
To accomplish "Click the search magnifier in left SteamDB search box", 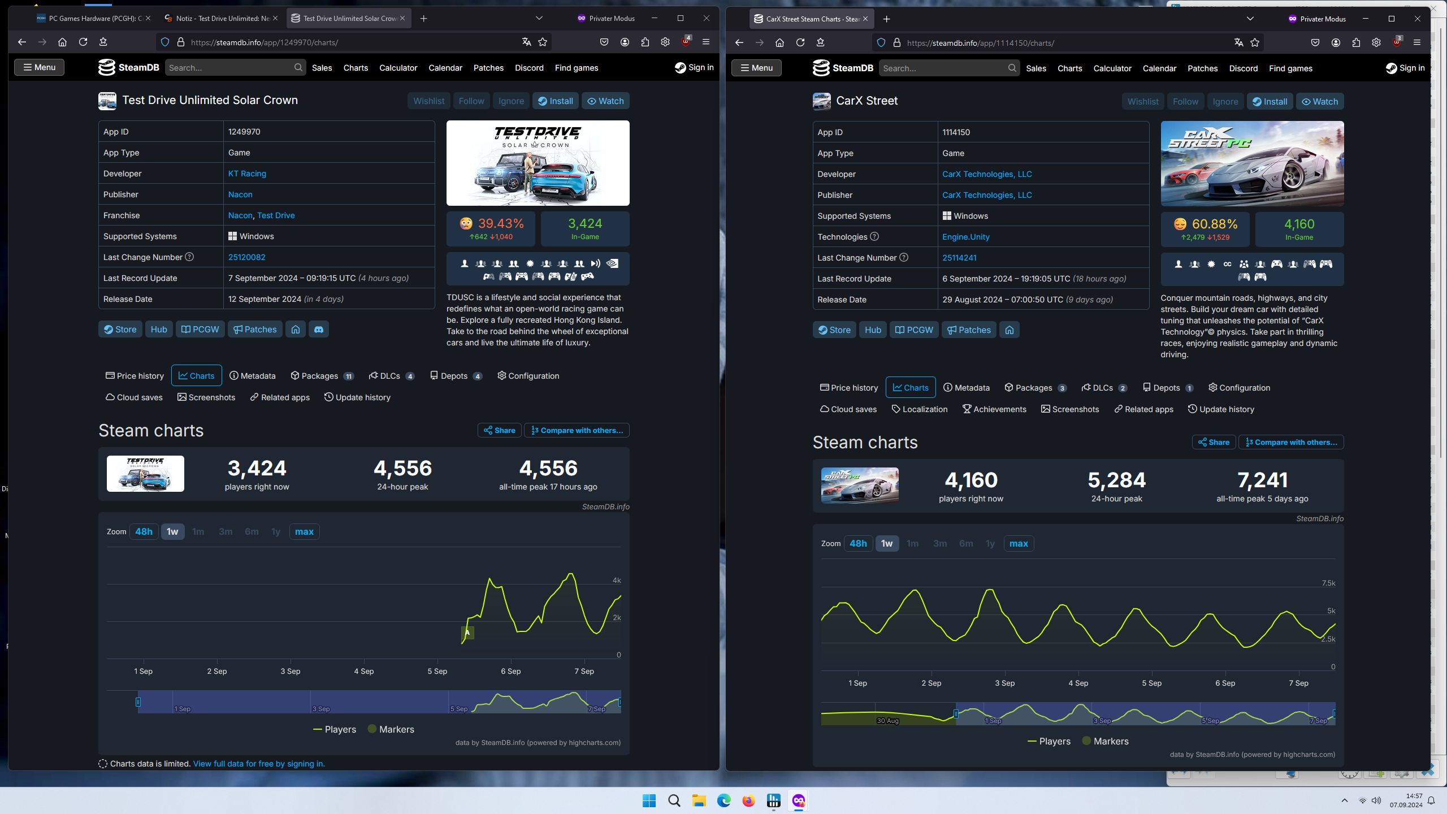I will pos(298,67).
